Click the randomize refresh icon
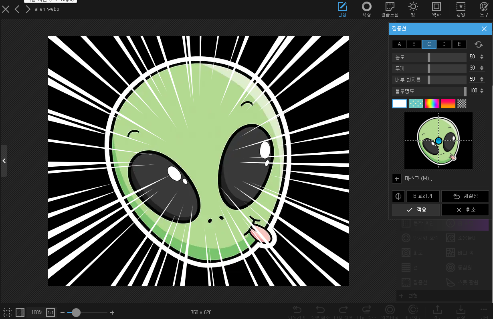This screenshot has height=319, width=493. pyautogui.click(x=478, y=44)
